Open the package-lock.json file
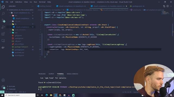Viewport: 174px width, 97px height. pos(21,47)
